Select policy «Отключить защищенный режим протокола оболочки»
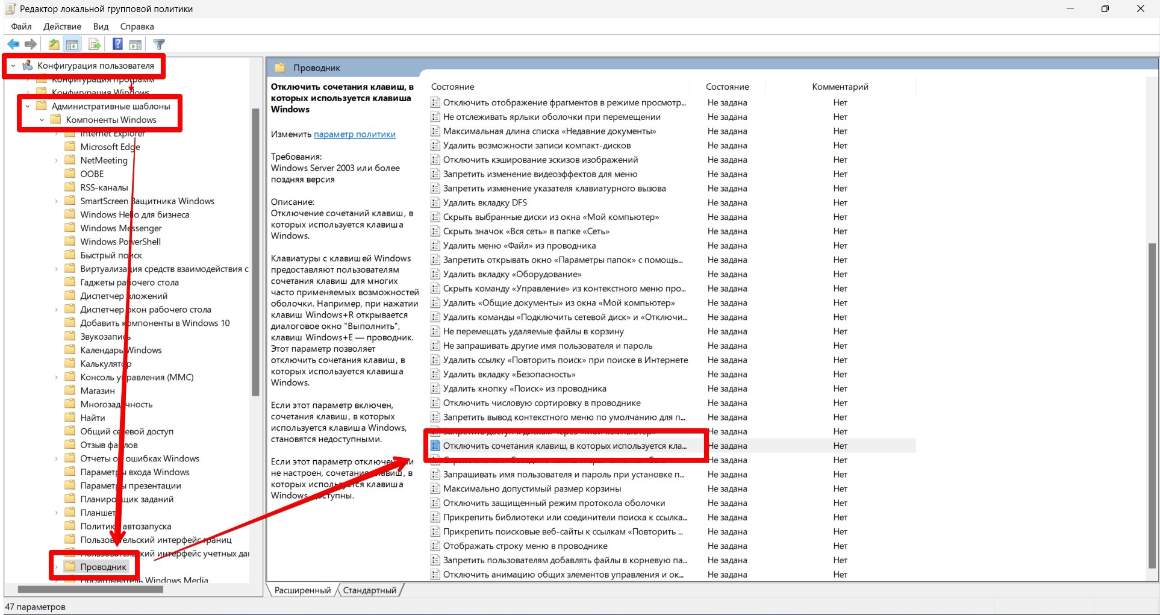Screen dimensions: 1160x615 coord(553,503)
